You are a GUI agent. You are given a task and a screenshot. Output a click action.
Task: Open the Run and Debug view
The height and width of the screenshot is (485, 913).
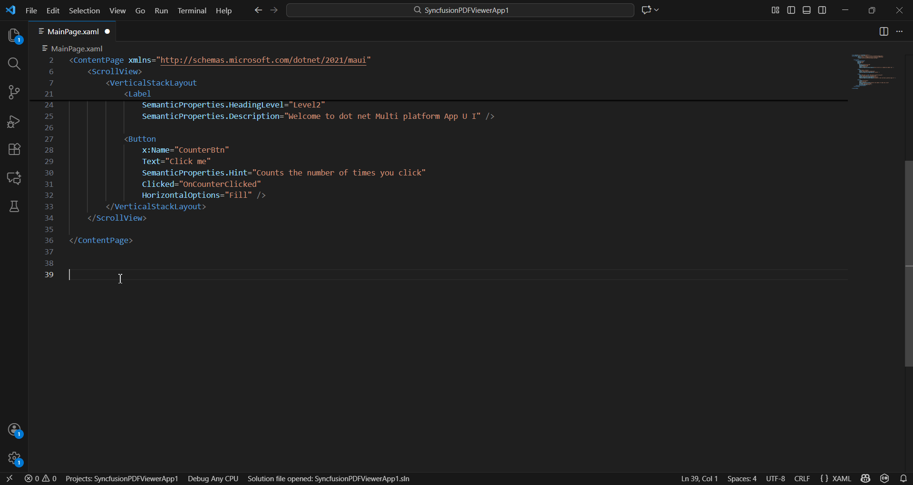(14, 122)
